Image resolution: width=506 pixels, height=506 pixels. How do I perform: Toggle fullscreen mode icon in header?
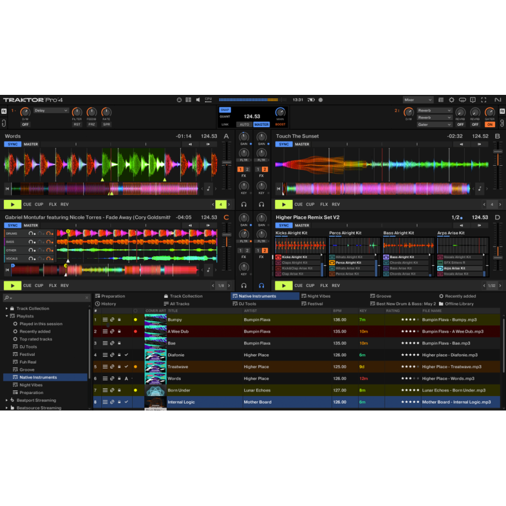483,100
